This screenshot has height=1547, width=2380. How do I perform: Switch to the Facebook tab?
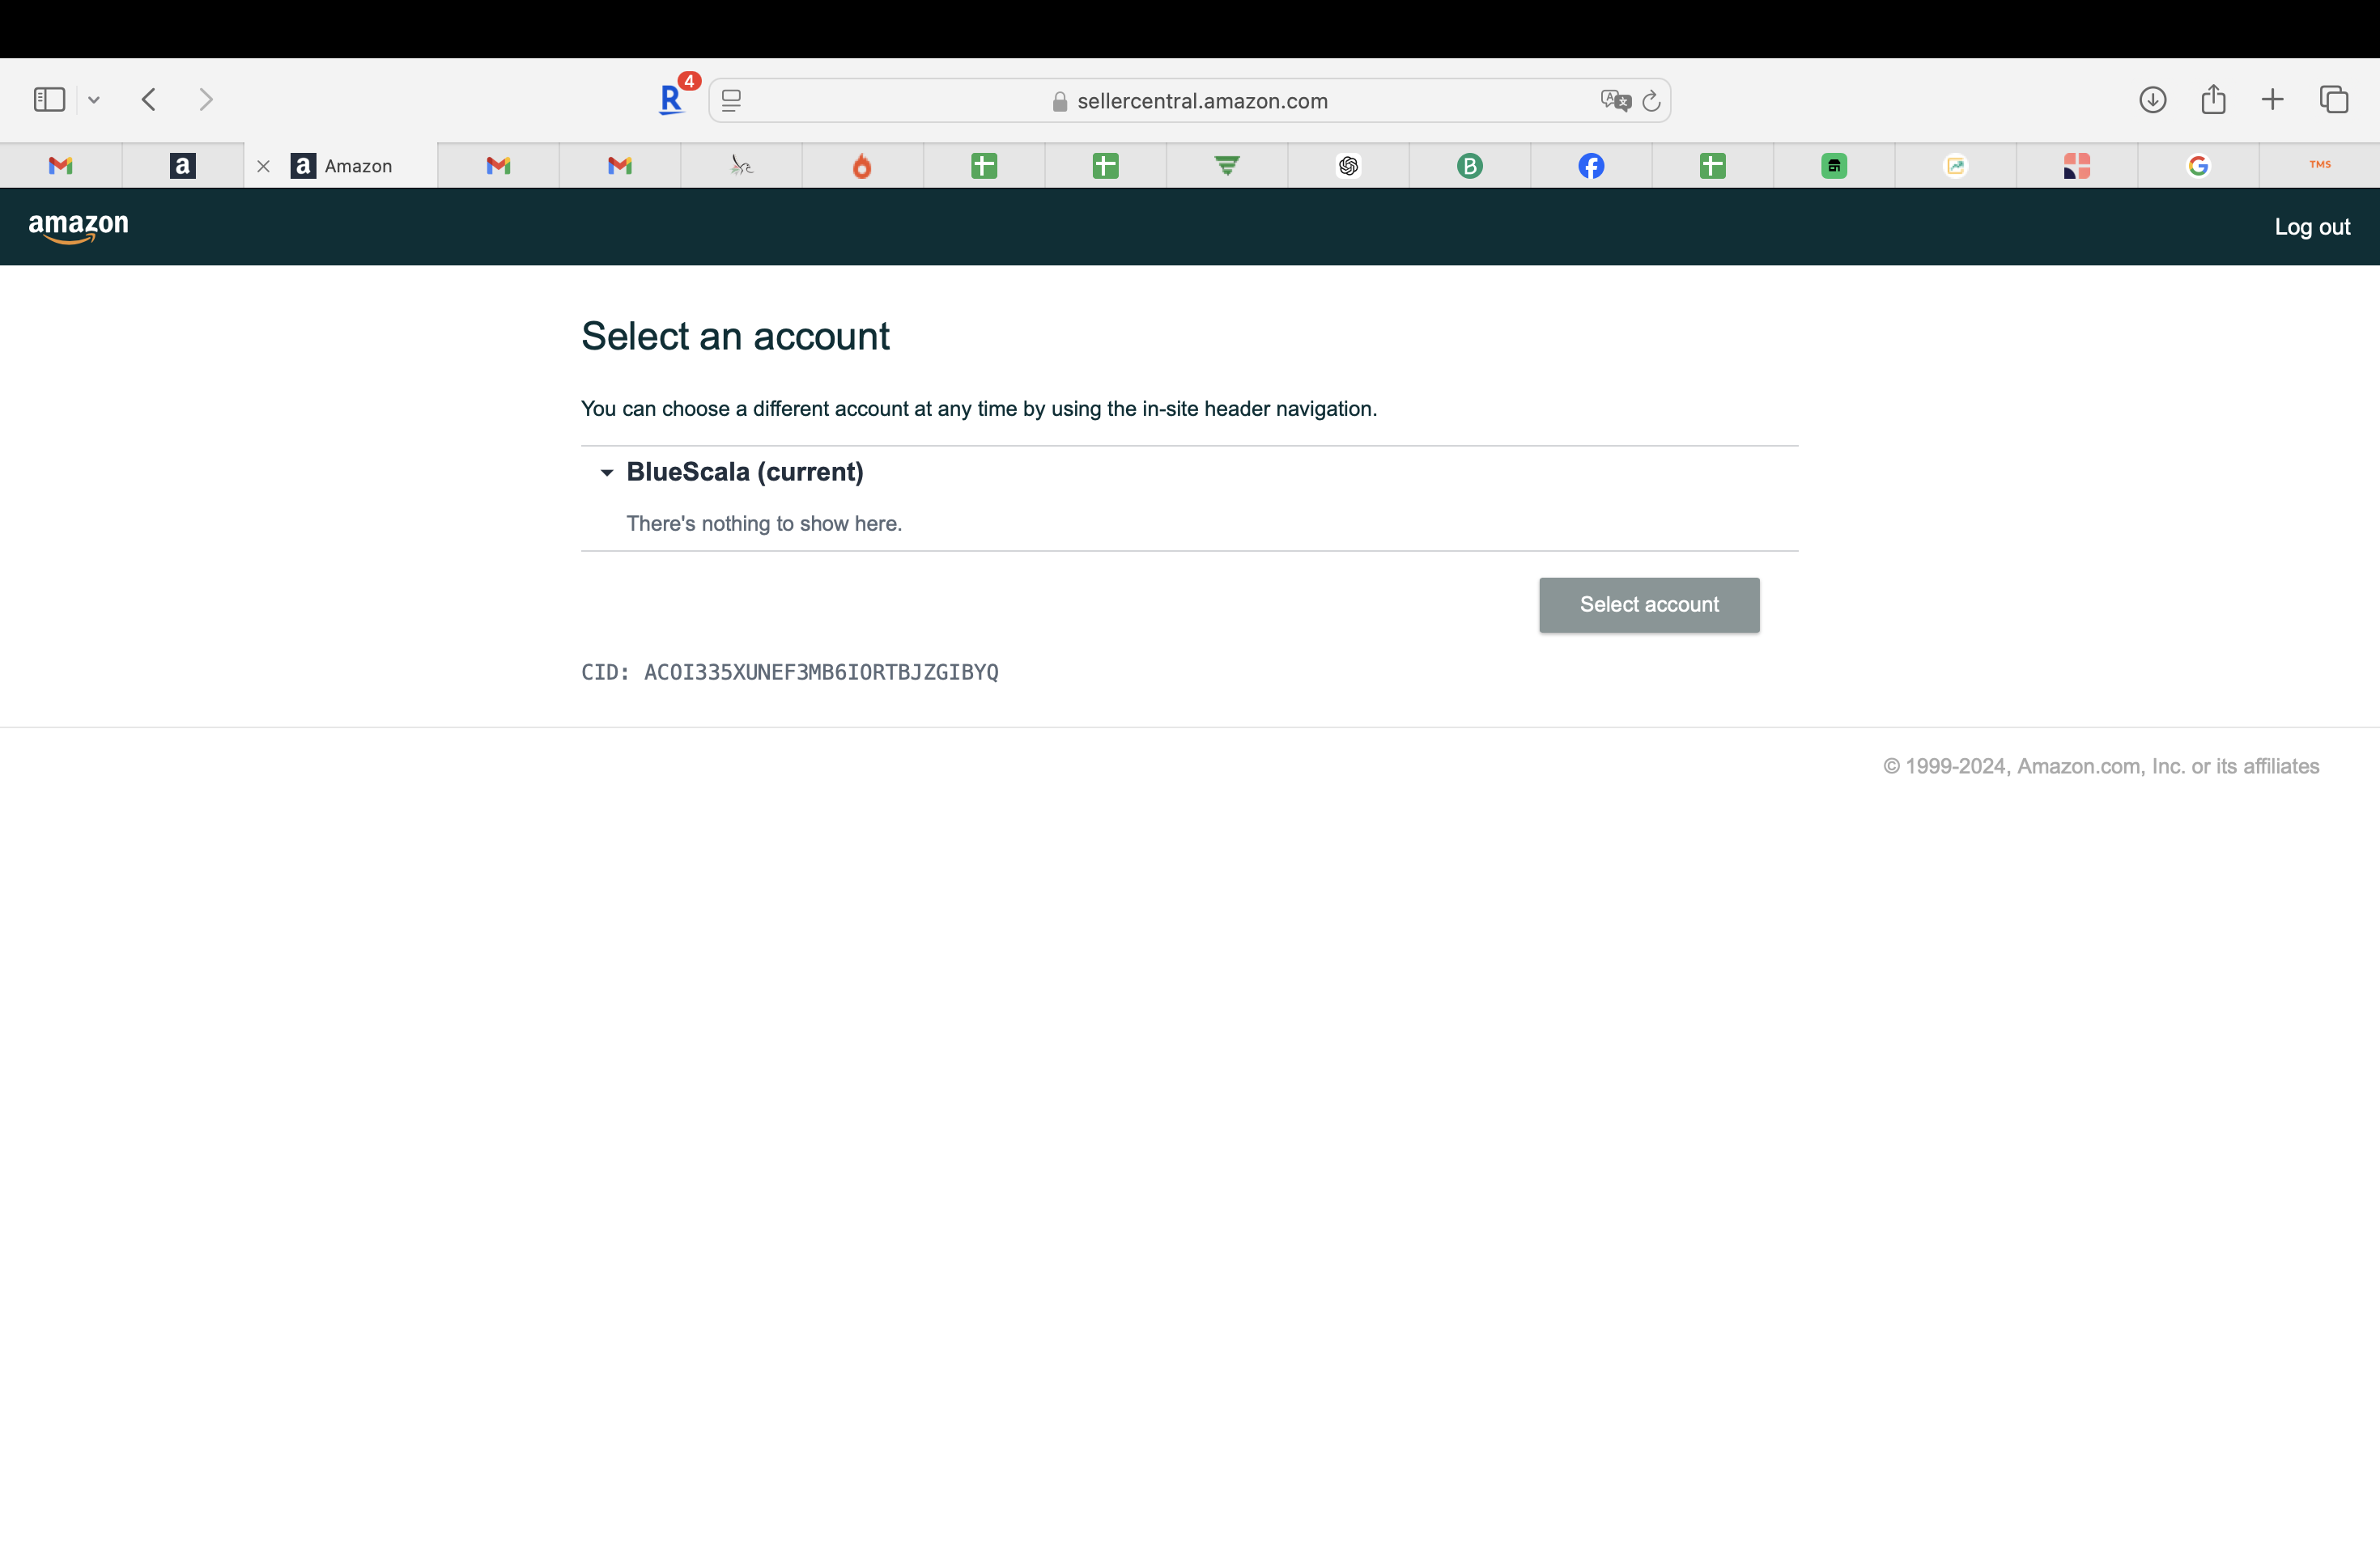1591,166
